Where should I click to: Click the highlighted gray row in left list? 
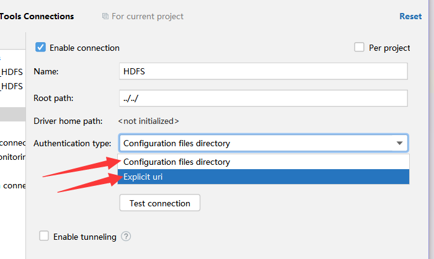12,114
